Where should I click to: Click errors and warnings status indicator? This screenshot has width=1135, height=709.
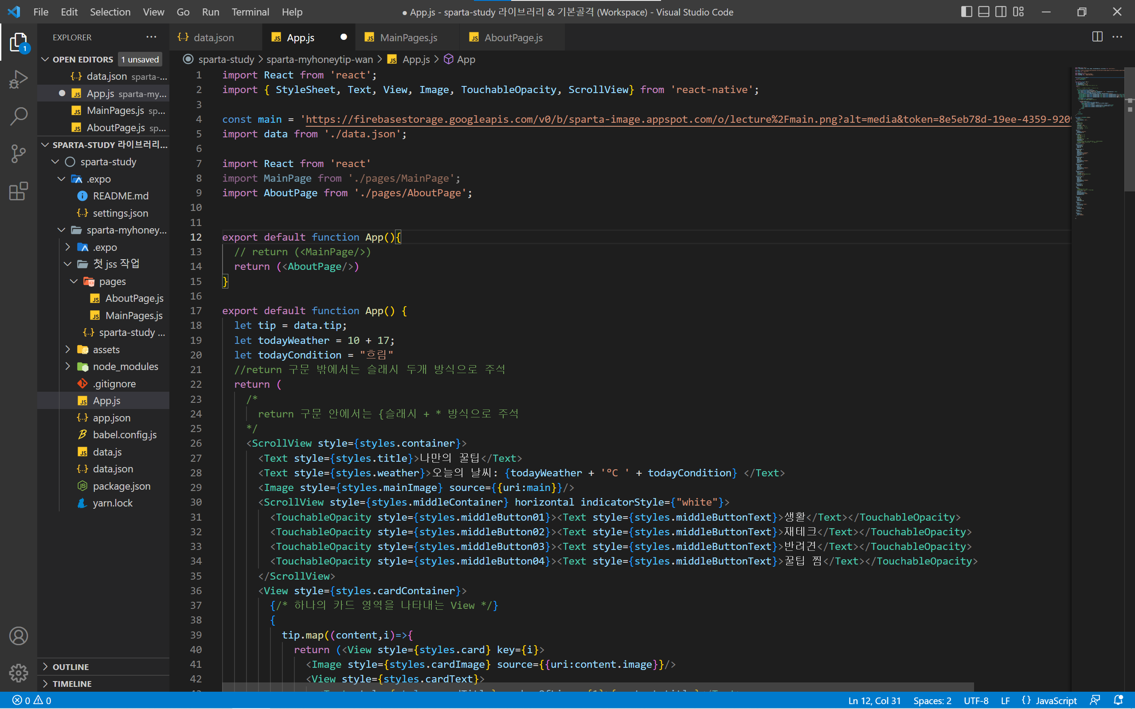(32, 701)
